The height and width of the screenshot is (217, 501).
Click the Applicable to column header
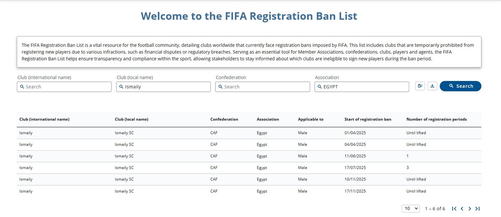coord(311,119)
